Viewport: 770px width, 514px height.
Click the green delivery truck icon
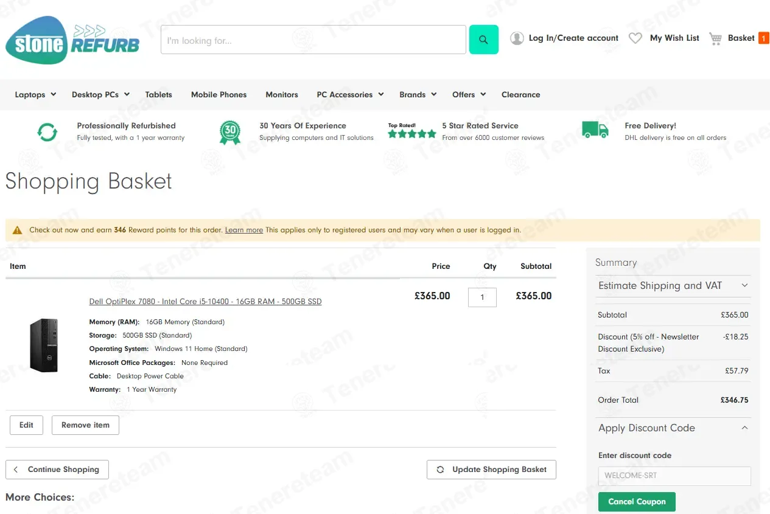pyautogui.click(x=595, y=130)
